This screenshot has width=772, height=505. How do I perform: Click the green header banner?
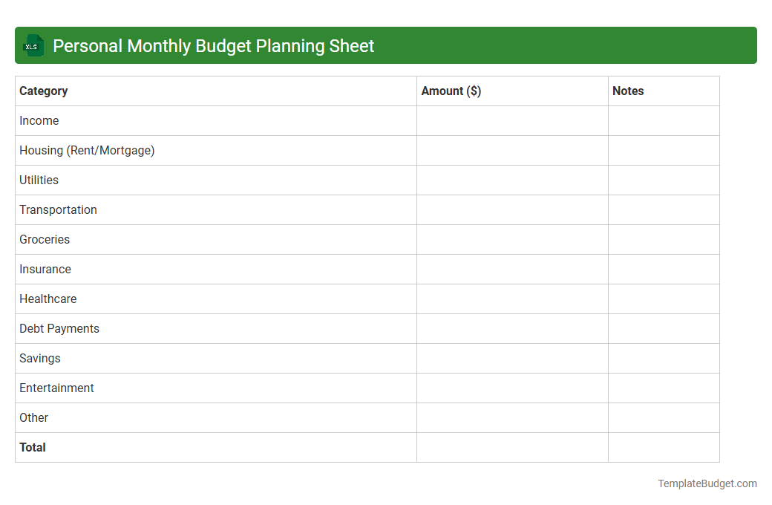point(386,45)
